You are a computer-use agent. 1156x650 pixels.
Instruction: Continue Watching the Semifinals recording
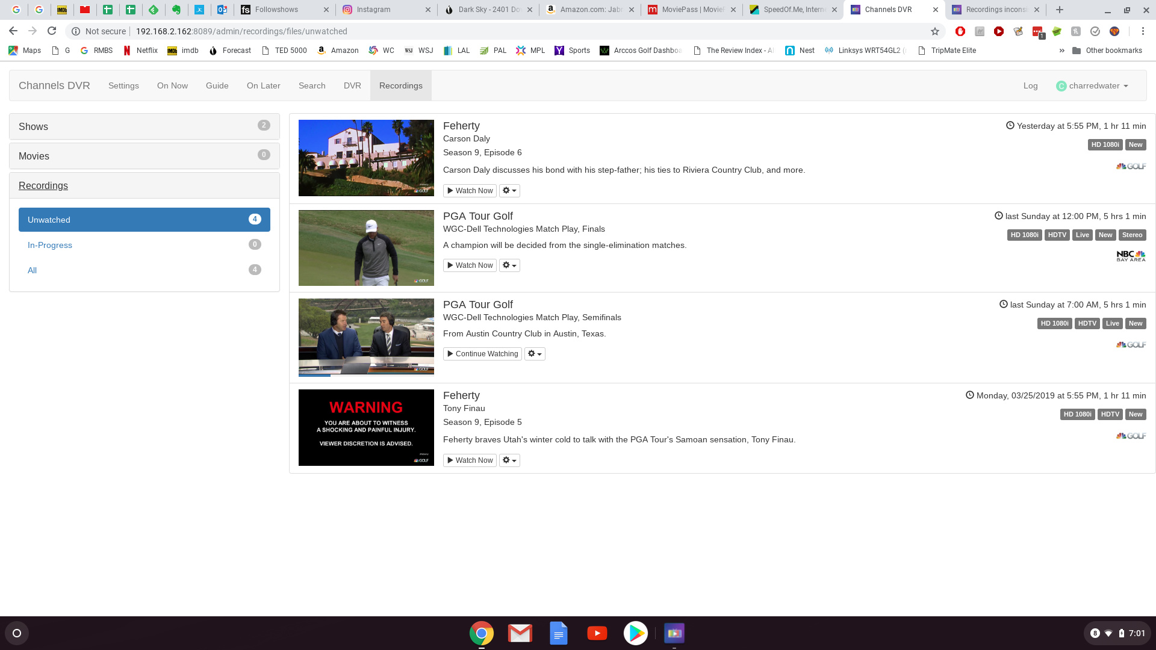click(x=482, y=354)
